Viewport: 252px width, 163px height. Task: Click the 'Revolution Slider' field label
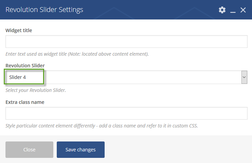click(25, 66)
